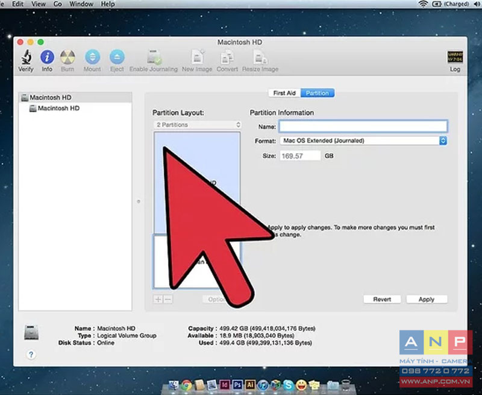Viewport: 482px width, 395px height.
Task: Click the Disk Status value Online
Action: click(106, 343)
